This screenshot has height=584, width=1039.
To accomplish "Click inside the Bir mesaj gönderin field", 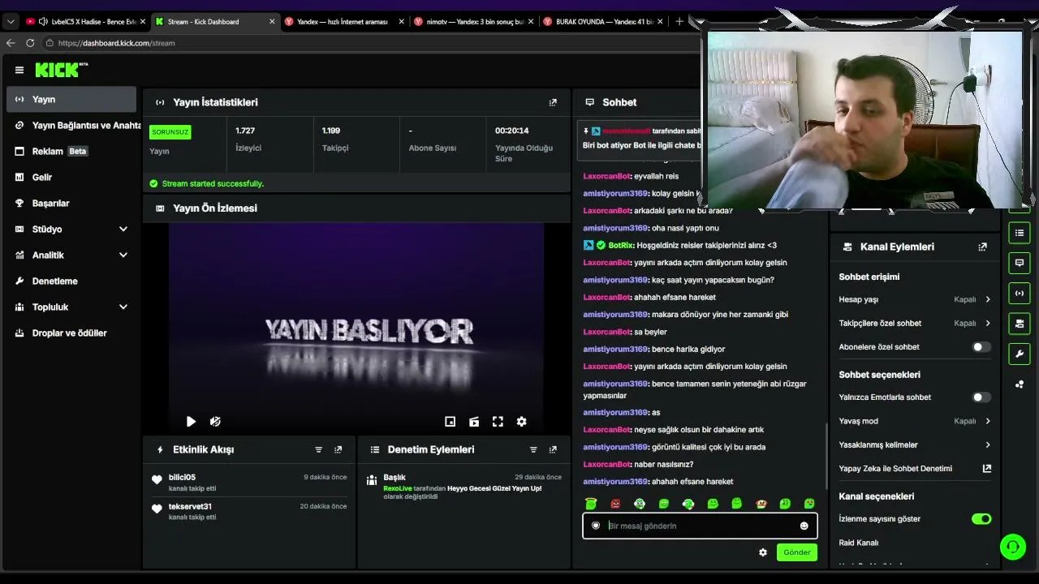I will pyautogui.click(x=700, y=526).
